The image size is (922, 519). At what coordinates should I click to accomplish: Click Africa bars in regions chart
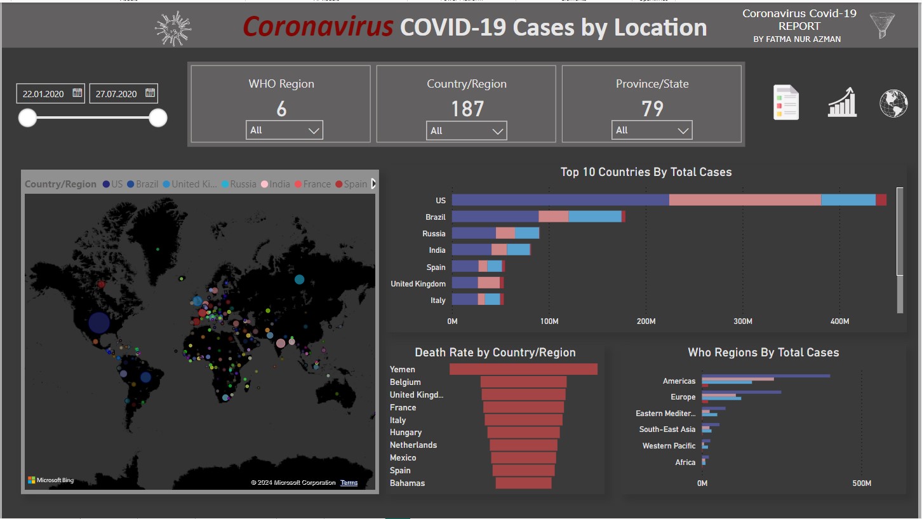[705, 462]
